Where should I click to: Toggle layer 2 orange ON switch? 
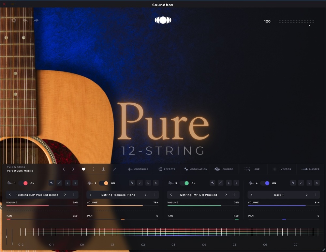click(104, 183)
